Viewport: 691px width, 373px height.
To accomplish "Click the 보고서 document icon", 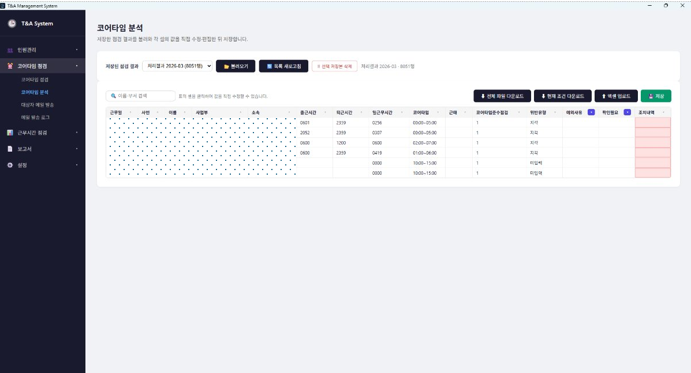I will [10, 149].
